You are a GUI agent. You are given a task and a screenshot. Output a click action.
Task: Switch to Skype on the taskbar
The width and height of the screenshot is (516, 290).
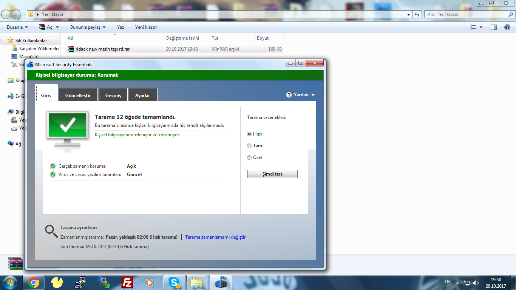(174, 282)
